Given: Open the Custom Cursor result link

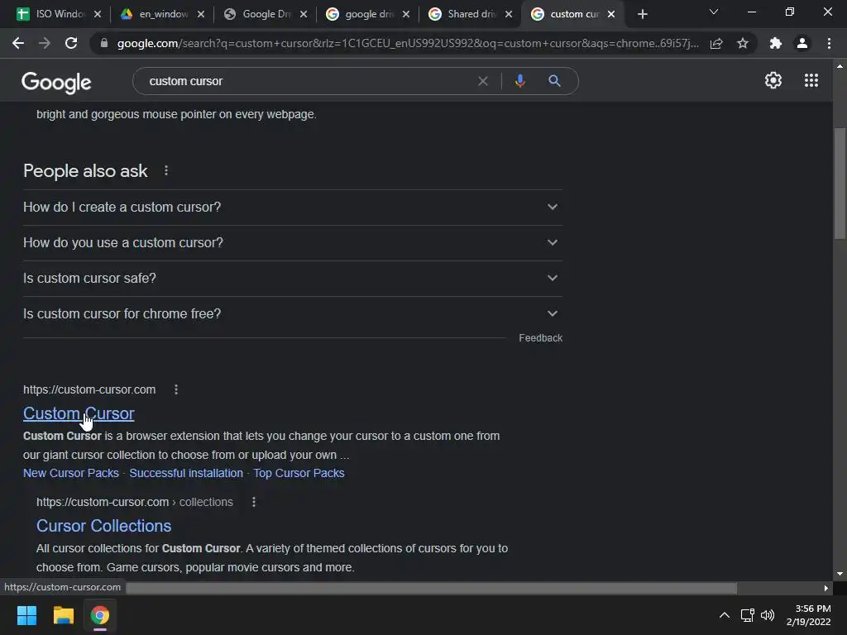Looking at the screenshot, I should pos(79,413).
